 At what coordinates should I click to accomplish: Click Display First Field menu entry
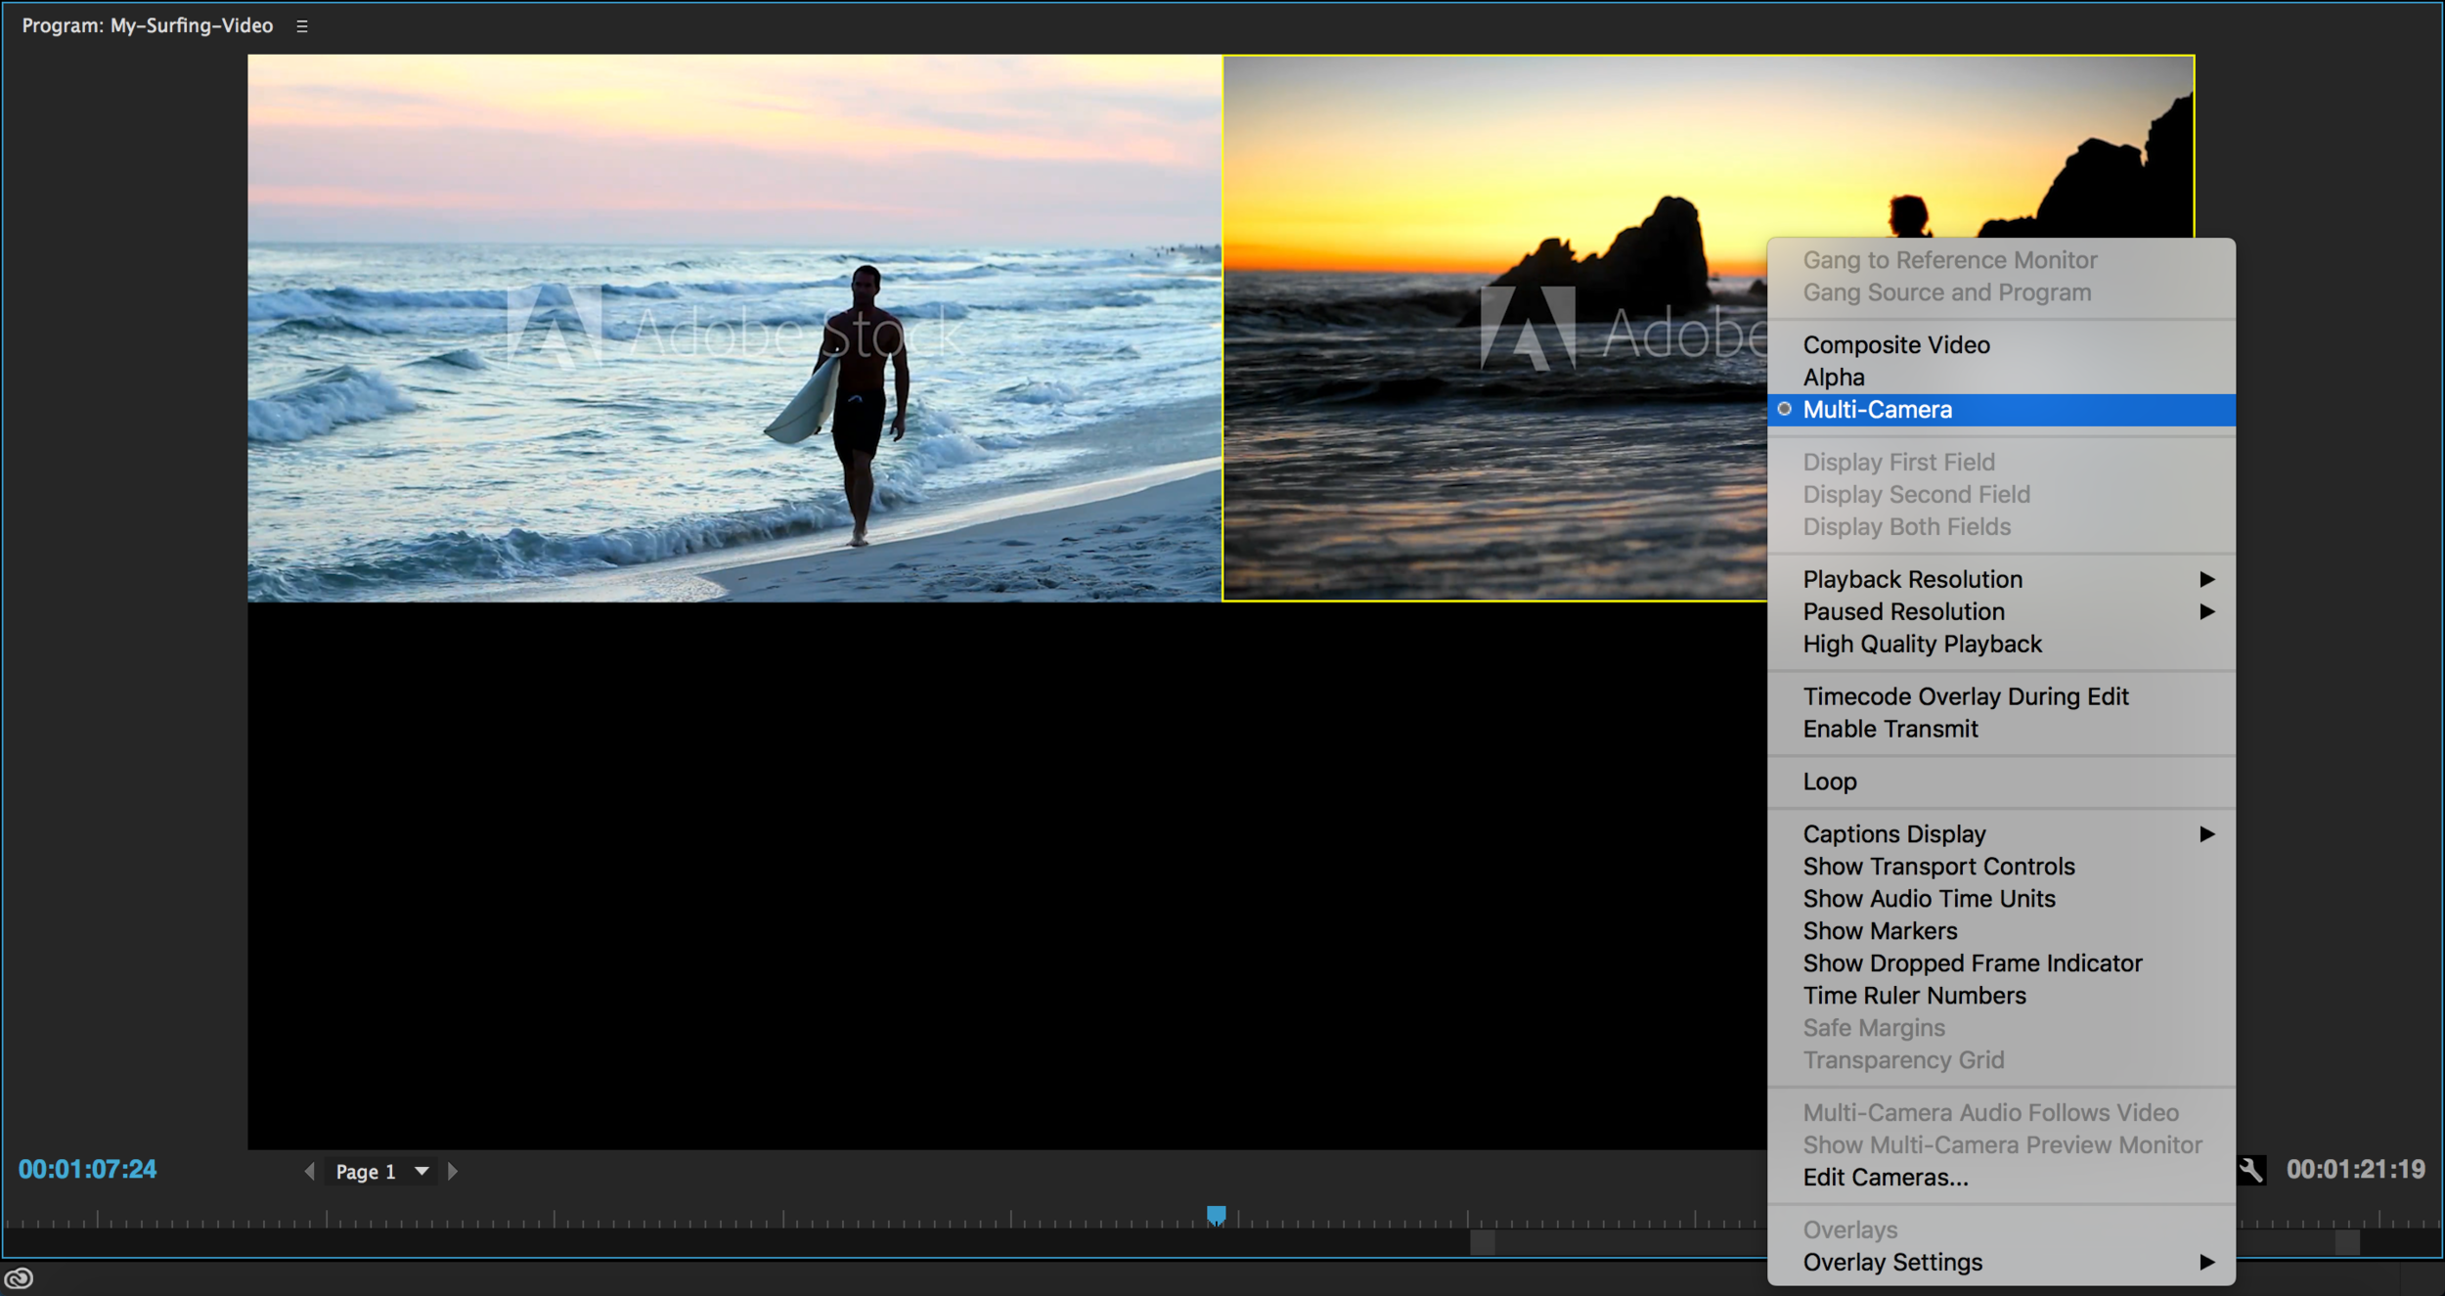pos(2001,462)
